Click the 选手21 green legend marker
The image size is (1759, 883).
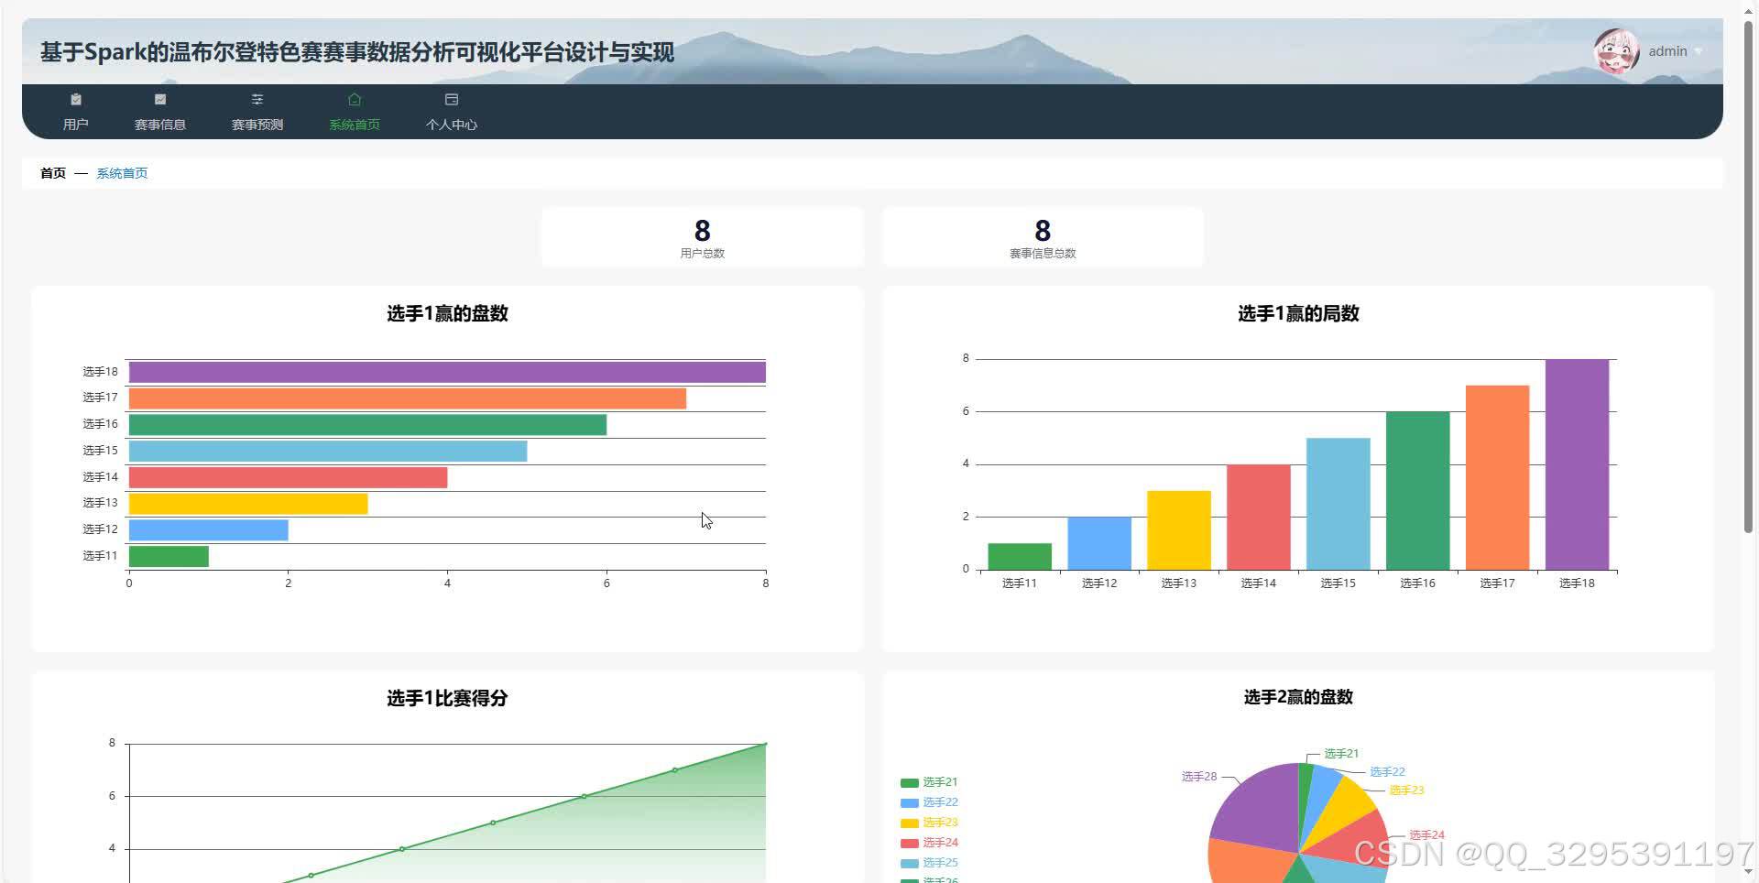[x=910, y=781]
